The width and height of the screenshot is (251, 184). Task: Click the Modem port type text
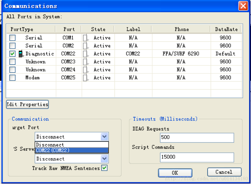tap(32, 78)
